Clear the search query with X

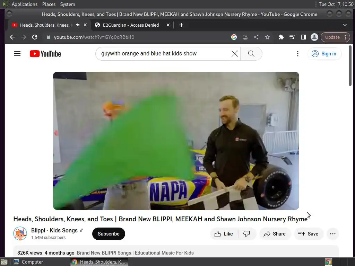pyautogui.click(x=235, y=54)
